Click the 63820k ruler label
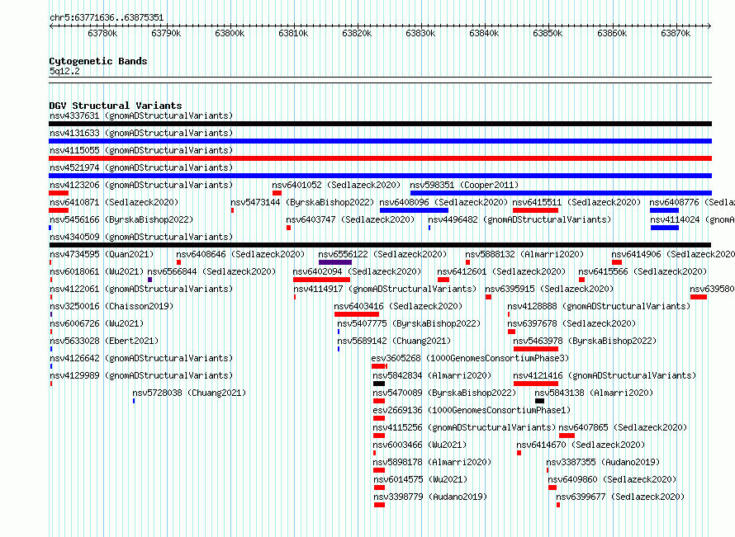 pos(357,33)
